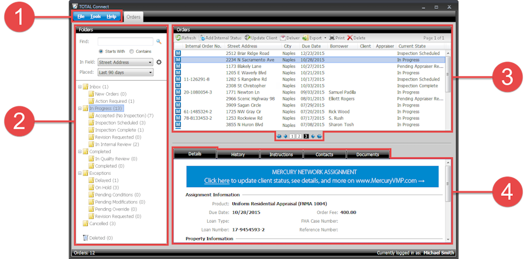
Task: Click the red Delete icon
Action: 350,38
